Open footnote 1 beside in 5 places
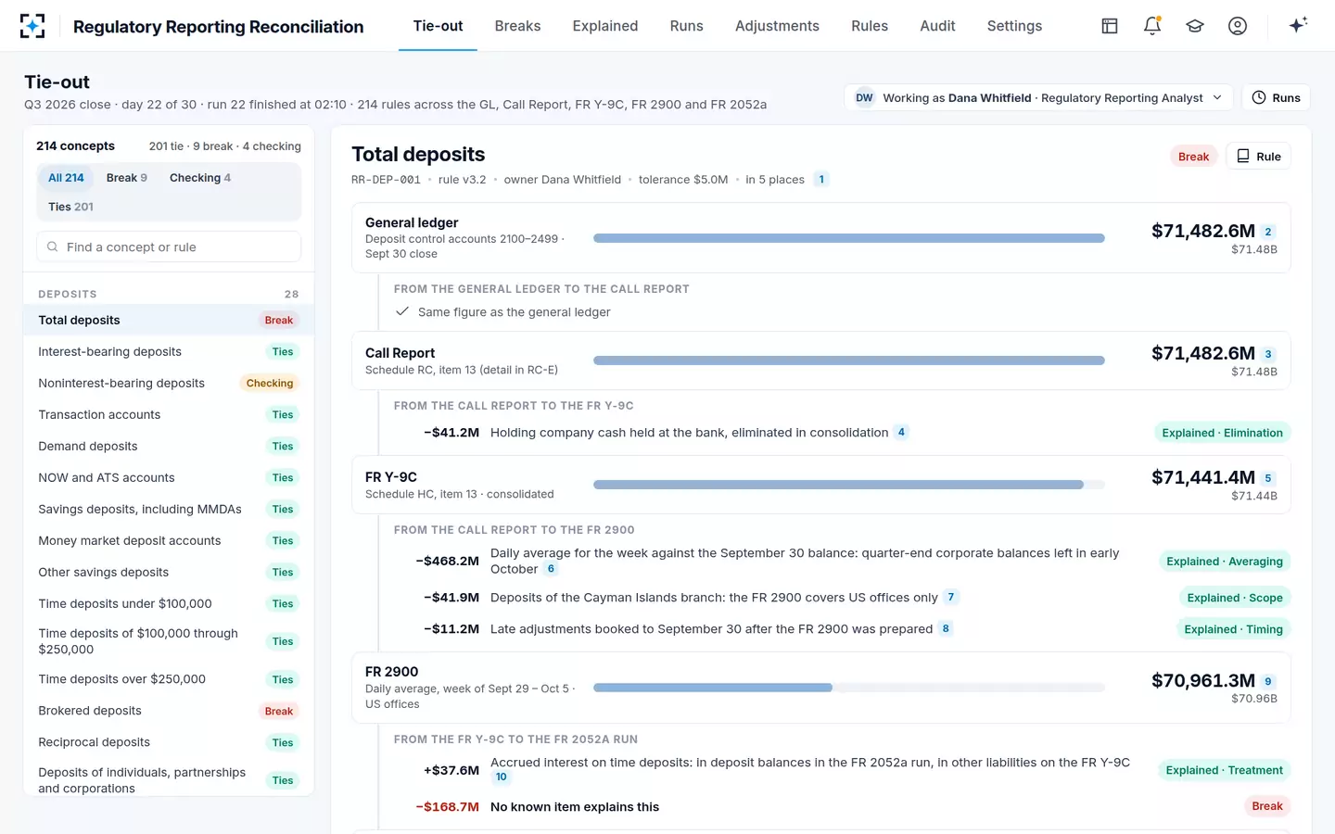The image size is (1335, 834). [x=821, y=180]
